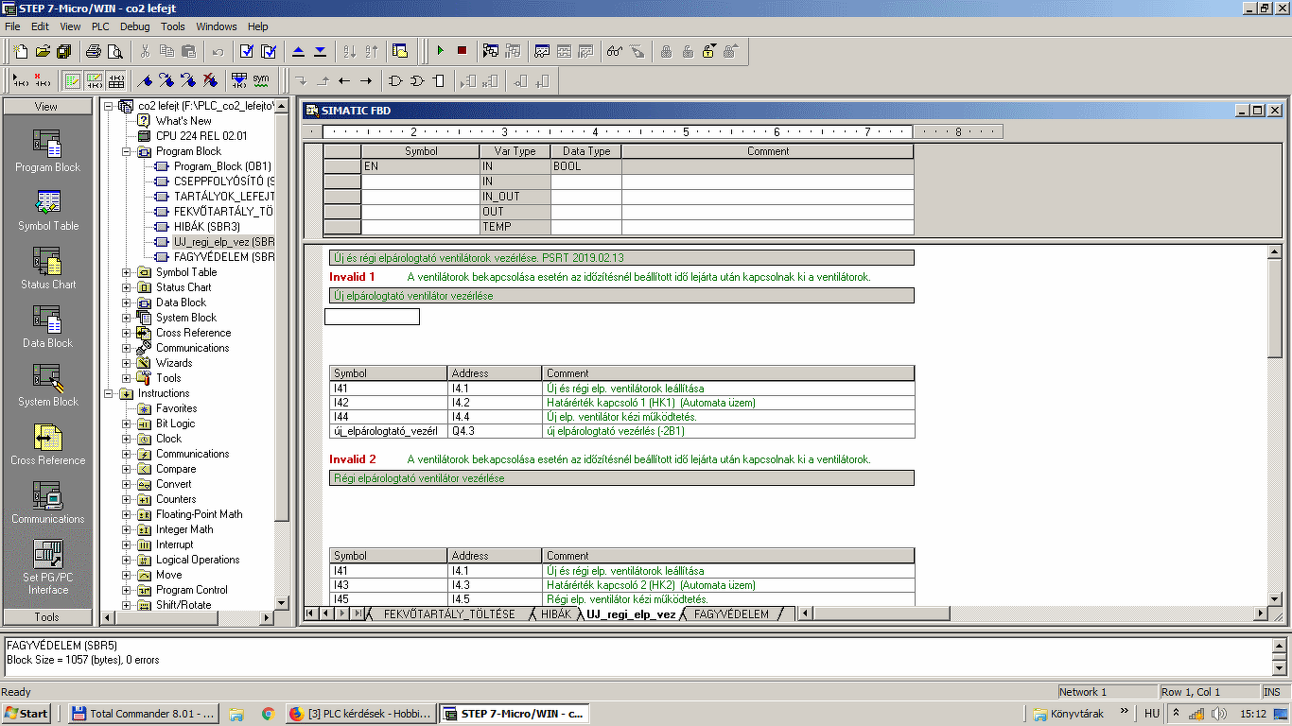
Task: Put PLC in STOP mode with red square
Action: pos(462,51)
